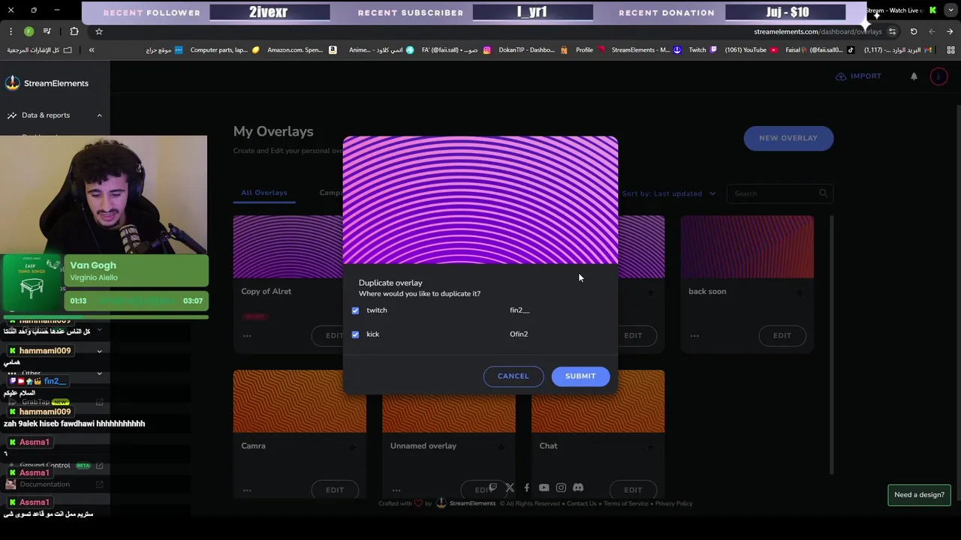The width and height of the screenshot is (961, 540).
Task: Open options menu for back soon
Action: click(694, 336)
